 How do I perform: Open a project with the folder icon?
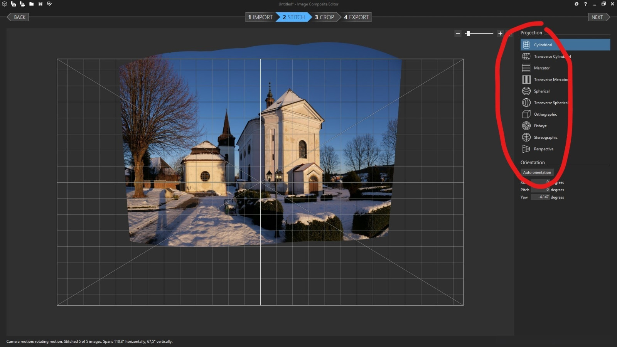[32, 4]
